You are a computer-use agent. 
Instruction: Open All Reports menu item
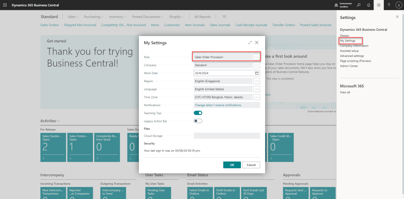pos(202,17)
